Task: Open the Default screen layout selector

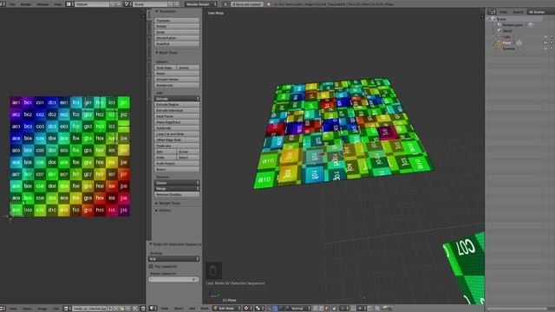Action: click(x=92, y=4)
